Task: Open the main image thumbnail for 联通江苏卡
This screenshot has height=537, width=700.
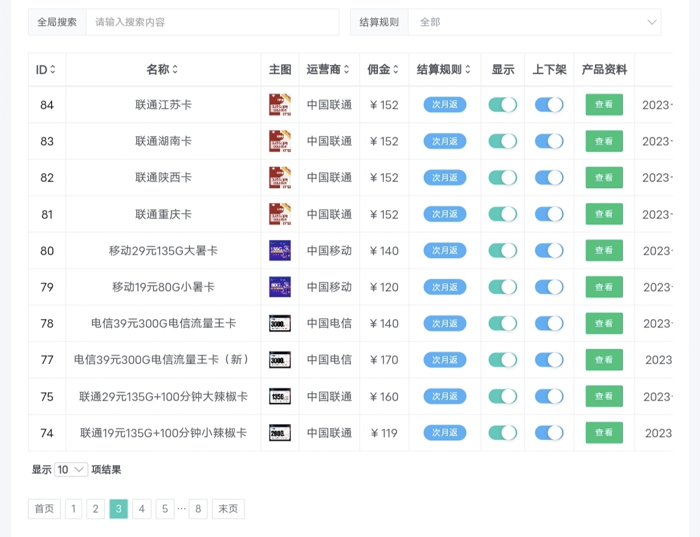Action: pyautogui.click(x=280, y=105)
